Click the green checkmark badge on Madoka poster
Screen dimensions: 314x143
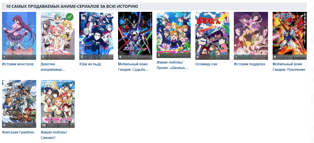coord(69,17)
